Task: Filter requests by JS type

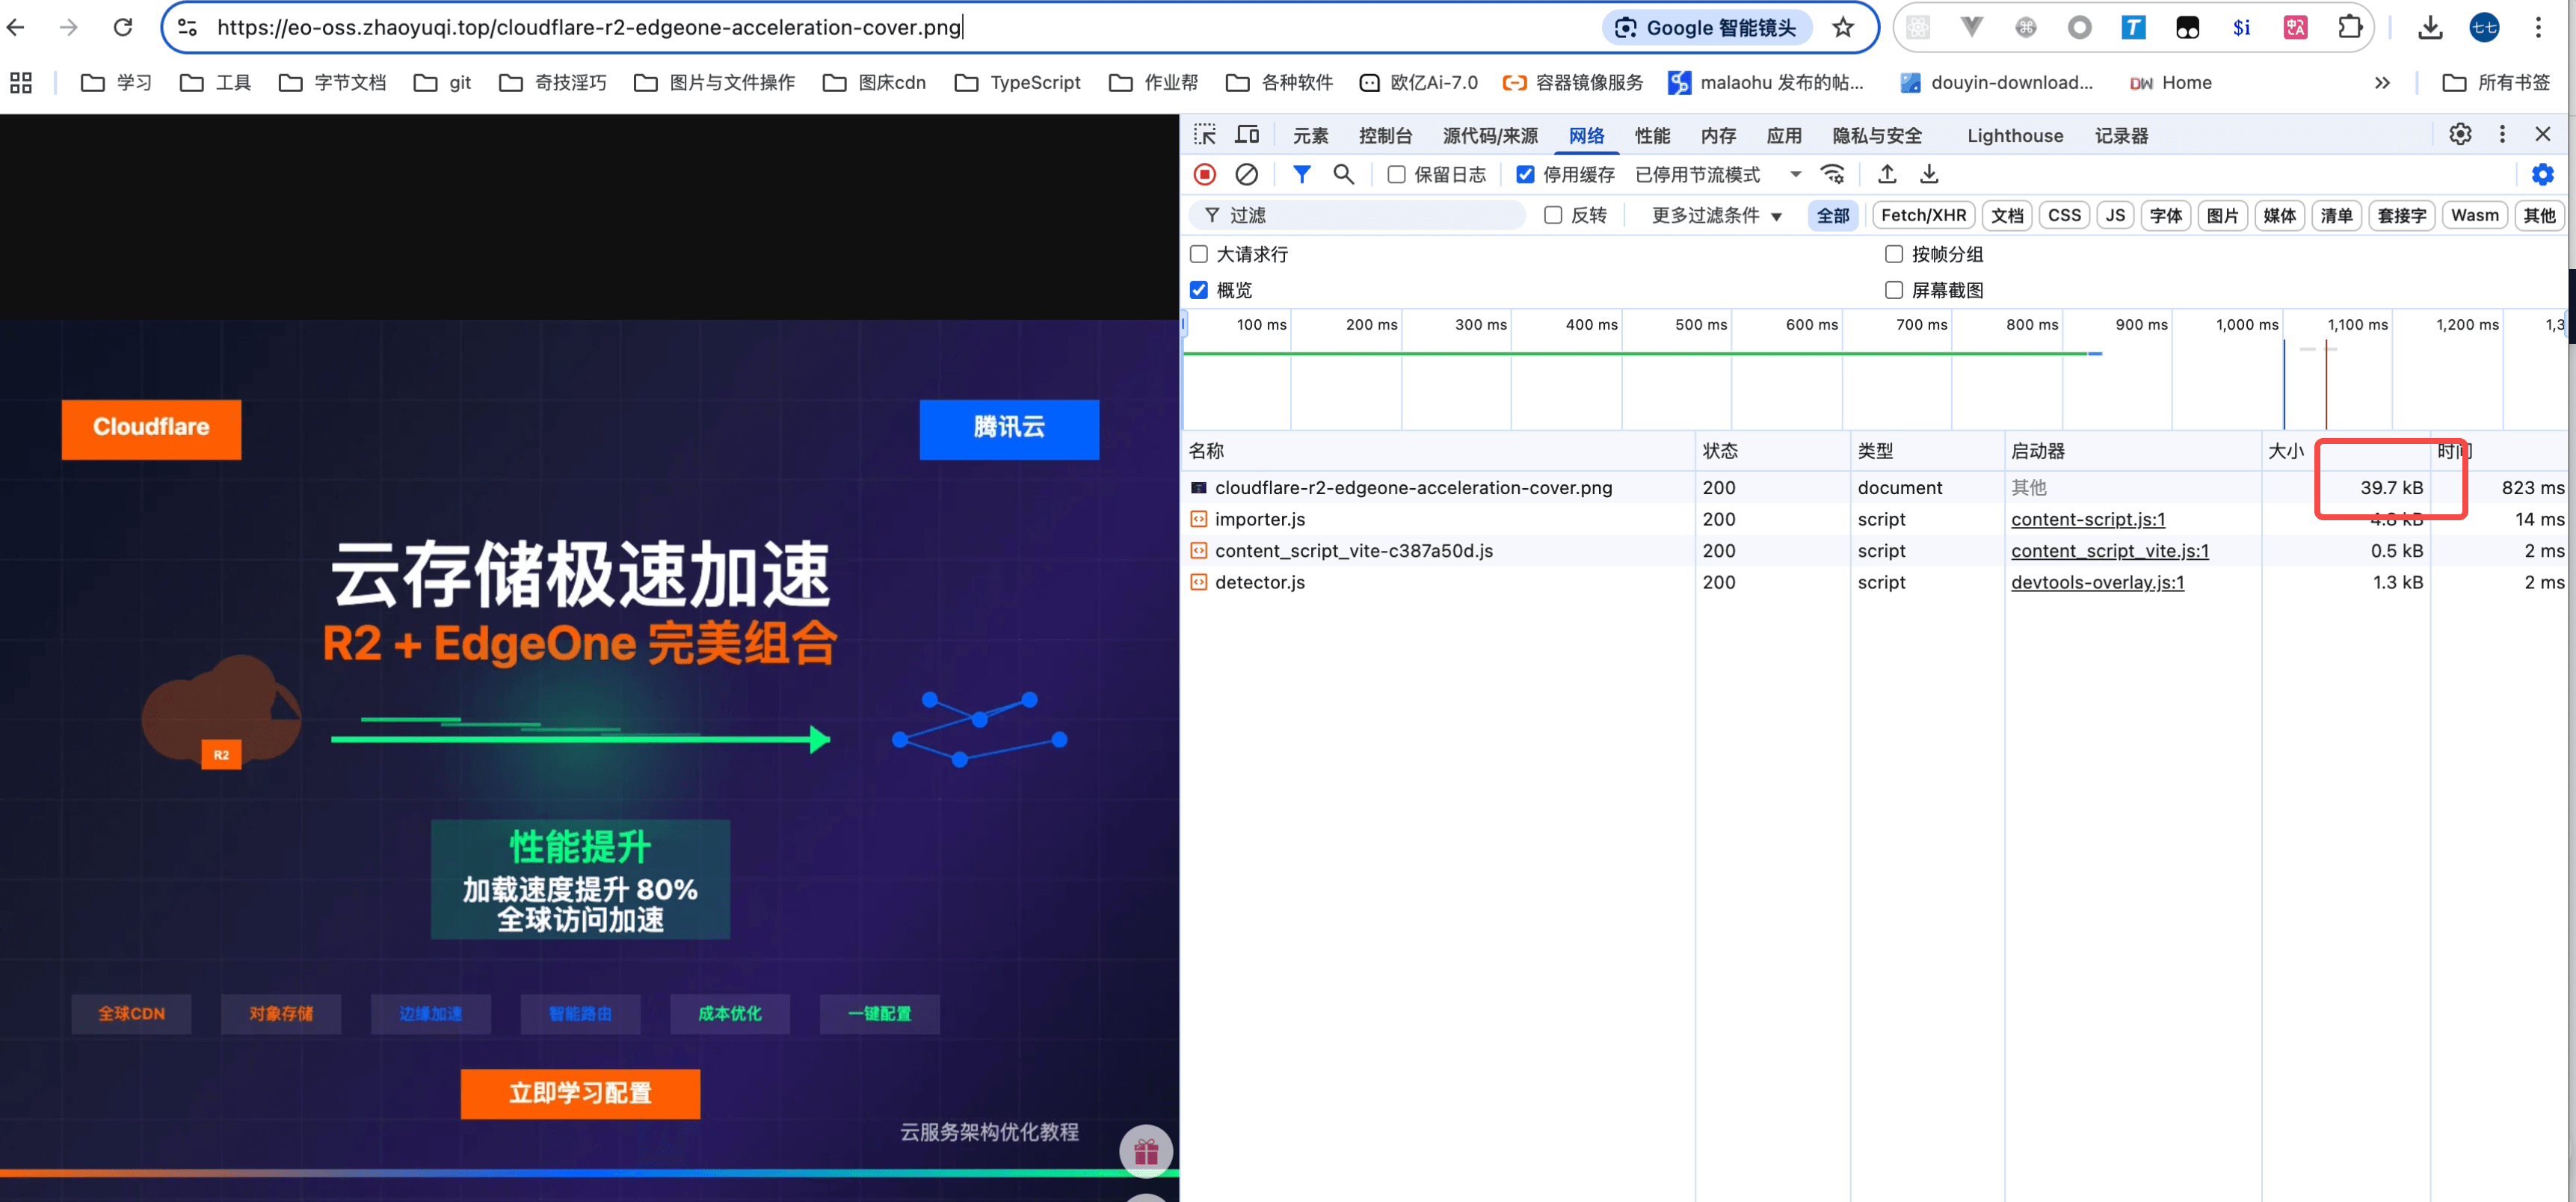Action: pos(2115,215)
